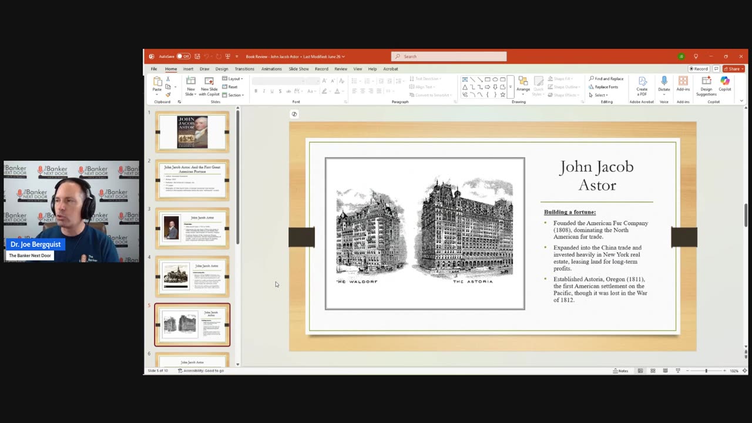The width and height of the screenshot is (752, 423).
Task: Open file name dropdown in title bar
Action: point(343,56)
